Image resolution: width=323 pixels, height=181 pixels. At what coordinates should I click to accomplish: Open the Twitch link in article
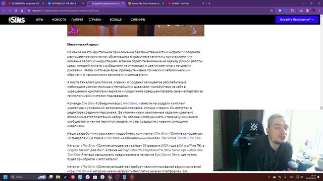181,138
